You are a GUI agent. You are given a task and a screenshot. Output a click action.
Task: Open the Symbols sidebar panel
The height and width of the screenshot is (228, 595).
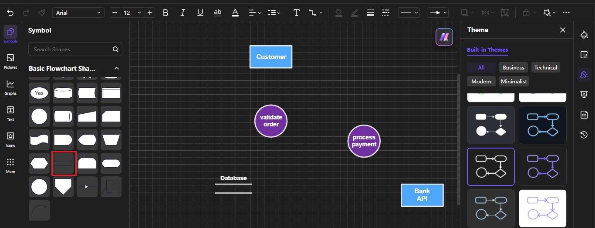coord(10,34)
